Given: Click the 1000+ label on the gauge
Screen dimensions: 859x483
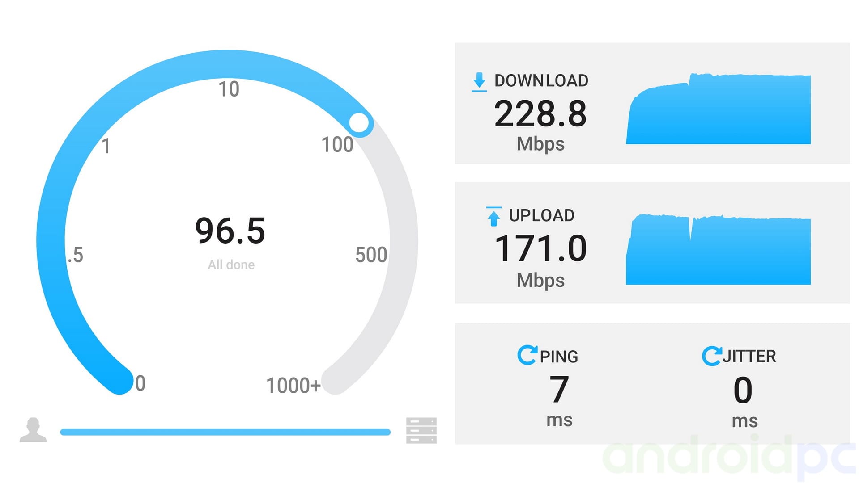Looking at the screenshot, I should [x=293, y=385].
